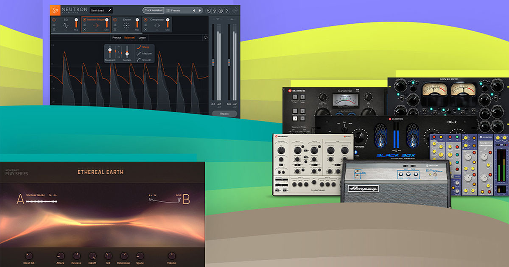Screen dimensions: 509x267
Task: Select the Smooth contour option
Action: point(144,60)
